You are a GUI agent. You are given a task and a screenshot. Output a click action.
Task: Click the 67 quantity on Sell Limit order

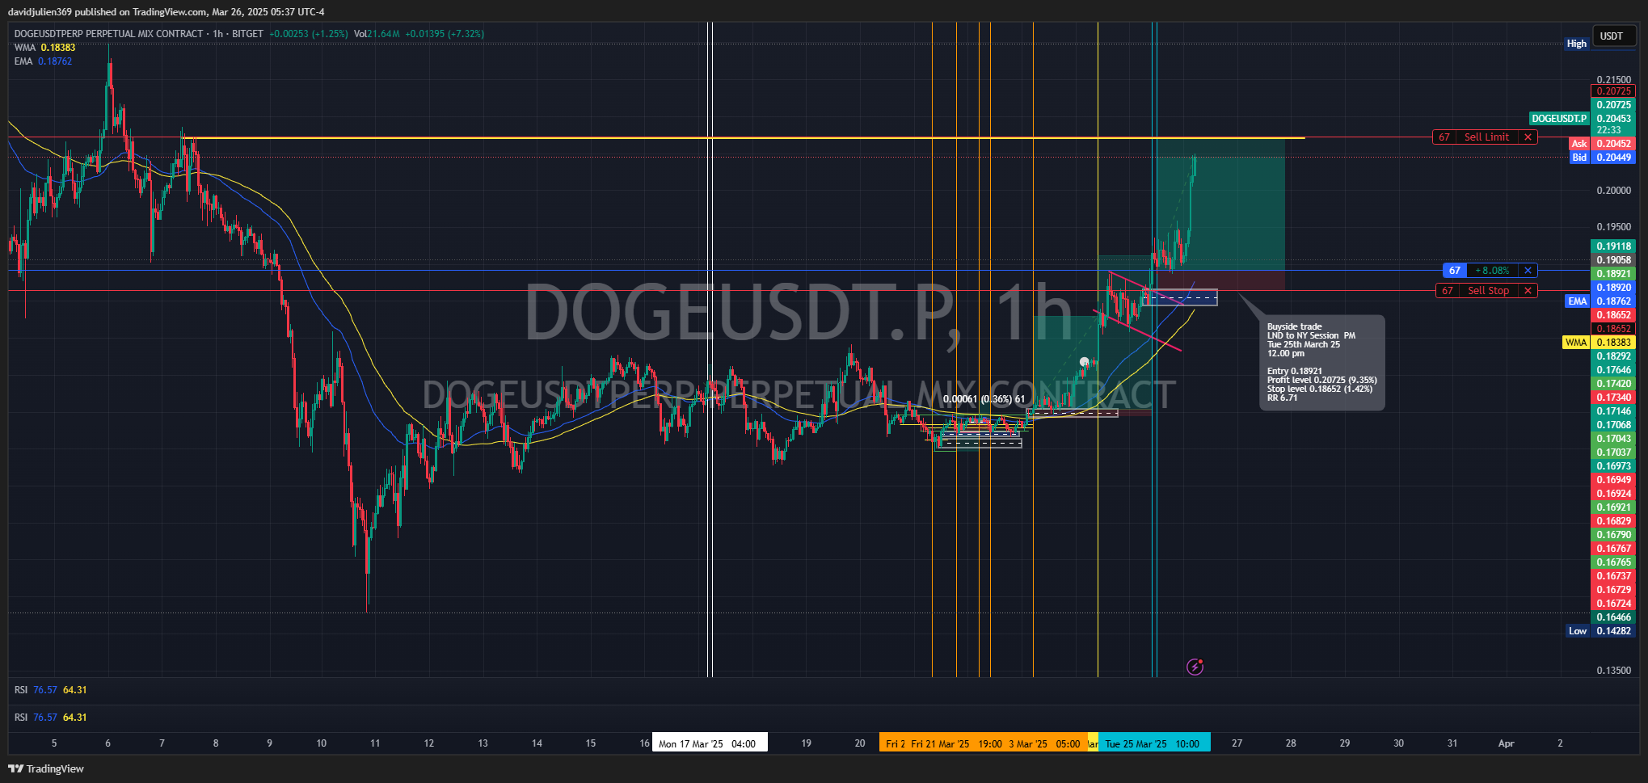[1444, 137]
